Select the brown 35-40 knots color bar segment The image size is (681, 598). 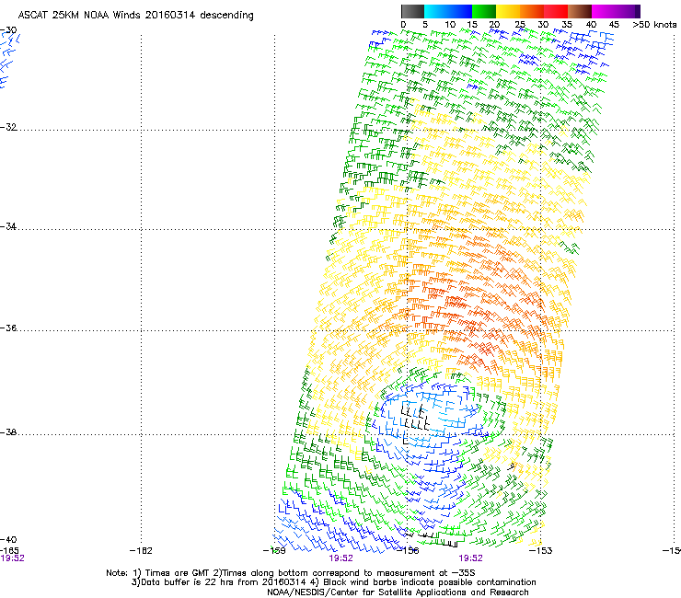point(580,11)
